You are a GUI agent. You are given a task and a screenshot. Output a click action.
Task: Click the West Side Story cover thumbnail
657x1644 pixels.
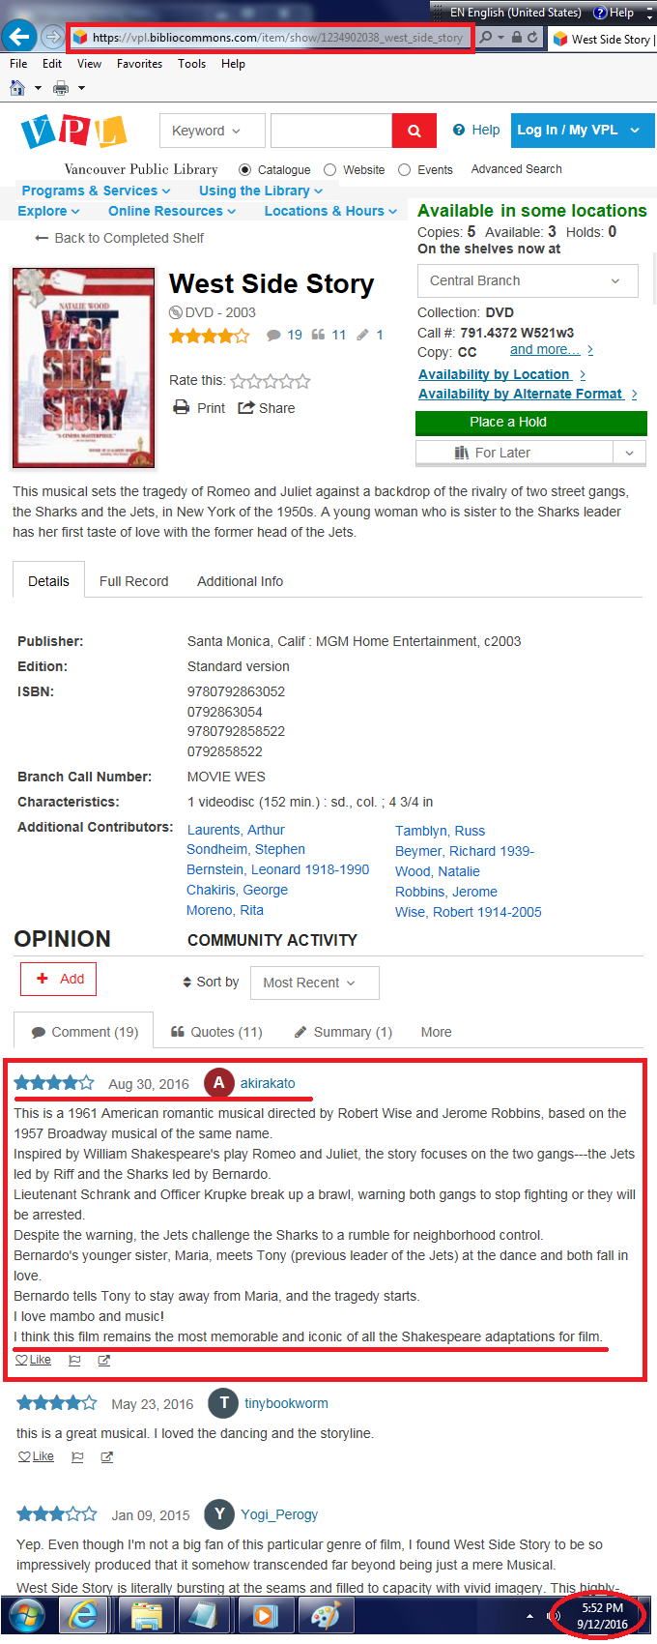(83, 367)
